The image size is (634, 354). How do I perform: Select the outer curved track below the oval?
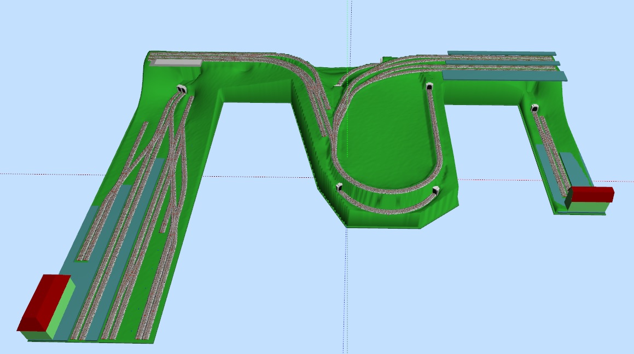click(x=383, y=206)
